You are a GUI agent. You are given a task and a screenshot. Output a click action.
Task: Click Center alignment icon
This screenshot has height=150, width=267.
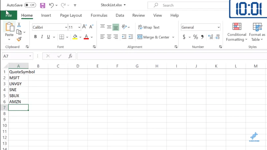coord(109,37)
